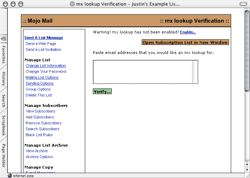Go to Change Your Password
The height and width of the screenshot is (178, 250).
[46, 71]
